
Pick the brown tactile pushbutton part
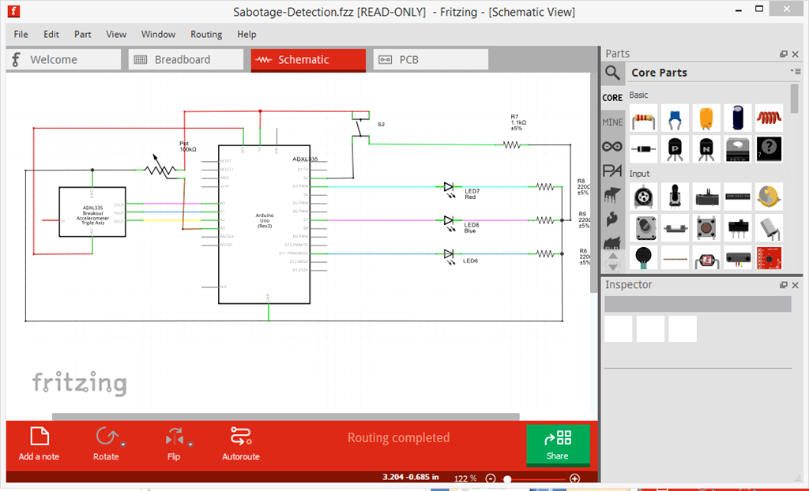pos(706,227)
